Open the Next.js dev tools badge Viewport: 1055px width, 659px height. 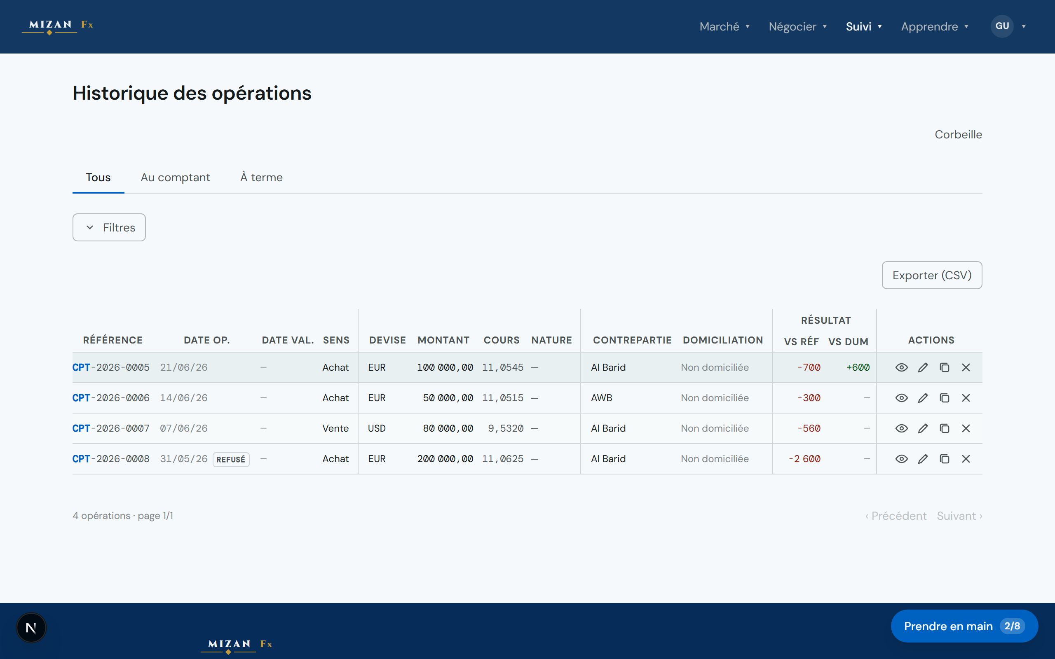pyautogui.click(x=31, y=628)
